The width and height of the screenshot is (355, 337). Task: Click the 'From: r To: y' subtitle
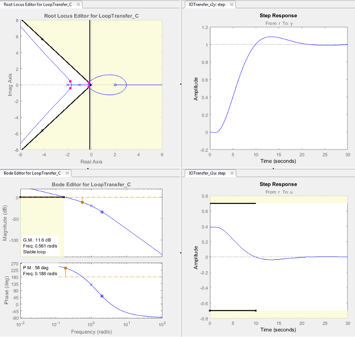point(279,23)
